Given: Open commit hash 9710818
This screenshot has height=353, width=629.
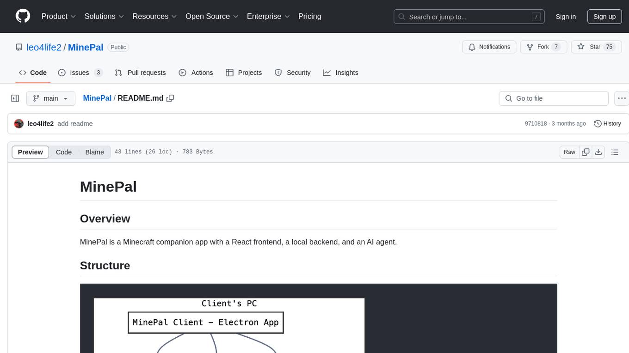Looking at the screenshot, I should 536,124.
